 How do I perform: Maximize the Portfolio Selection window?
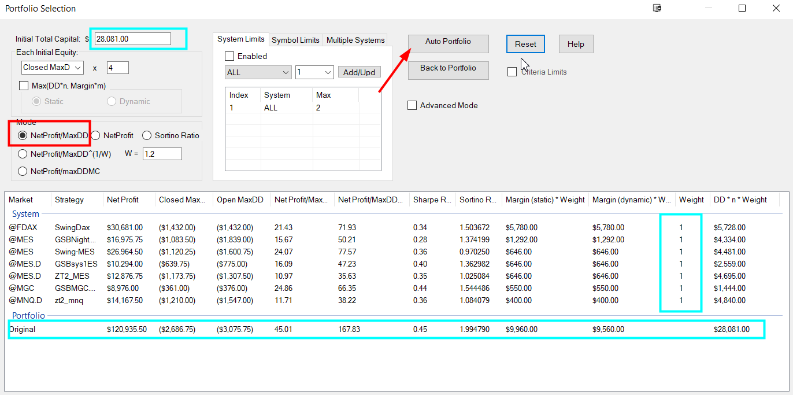click(742, 8)
